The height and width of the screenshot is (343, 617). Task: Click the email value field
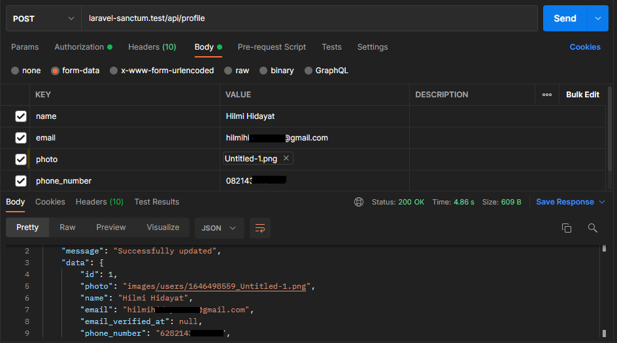click(x=314, y=138)
